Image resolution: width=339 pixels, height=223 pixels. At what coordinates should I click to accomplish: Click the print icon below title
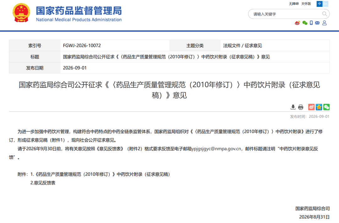pos(301,107)
